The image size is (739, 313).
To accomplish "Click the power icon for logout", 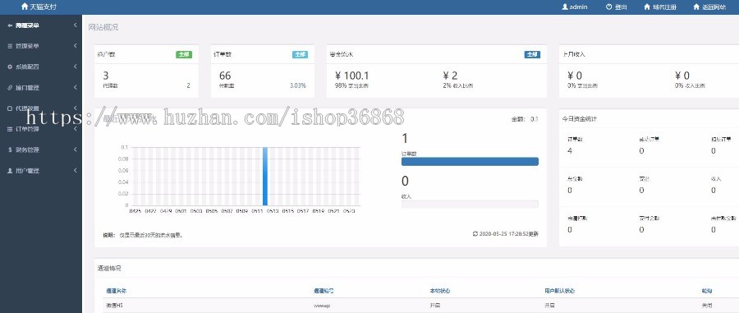I will click(x=609, y=7).
